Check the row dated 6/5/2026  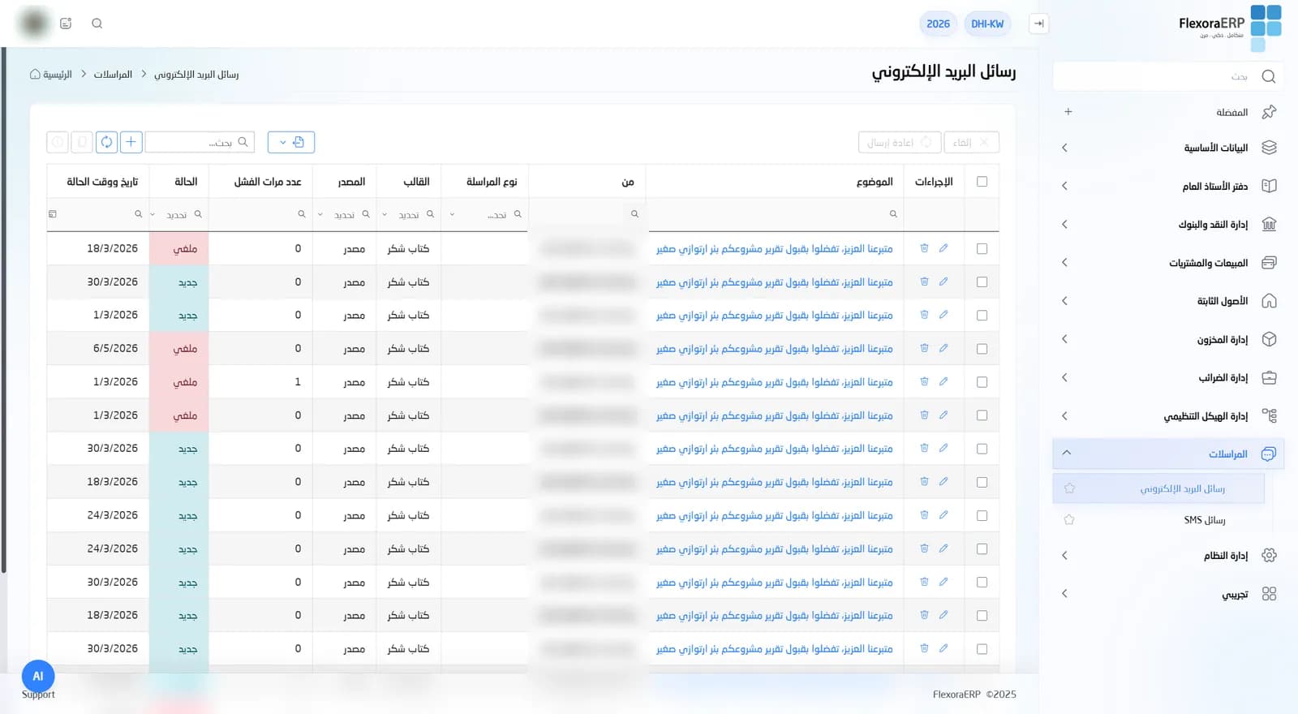tap(982, 349)
